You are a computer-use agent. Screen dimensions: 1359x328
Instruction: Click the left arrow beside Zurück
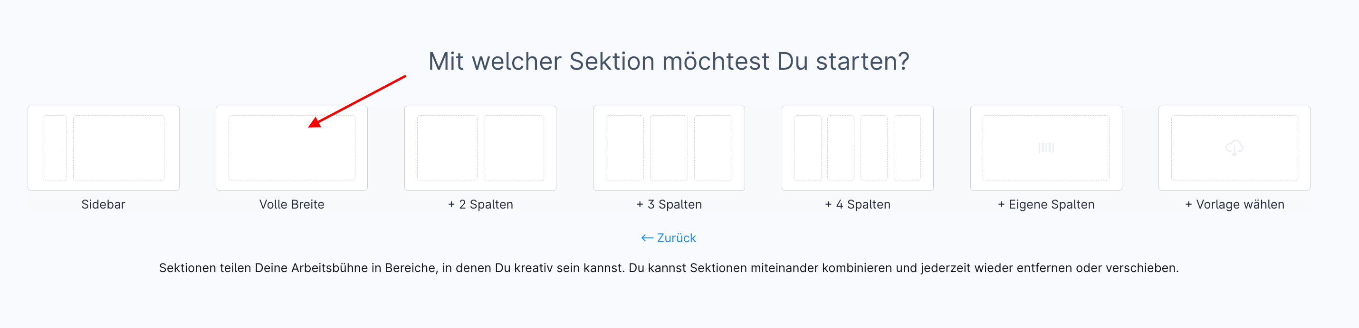[x=647, y=238]
